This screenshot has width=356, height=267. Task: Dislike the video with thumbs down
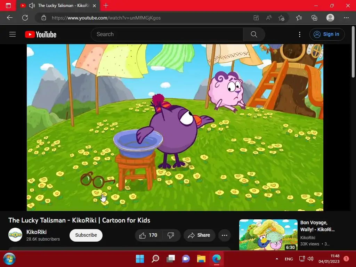pyautogui.click(x=171, y=235)
